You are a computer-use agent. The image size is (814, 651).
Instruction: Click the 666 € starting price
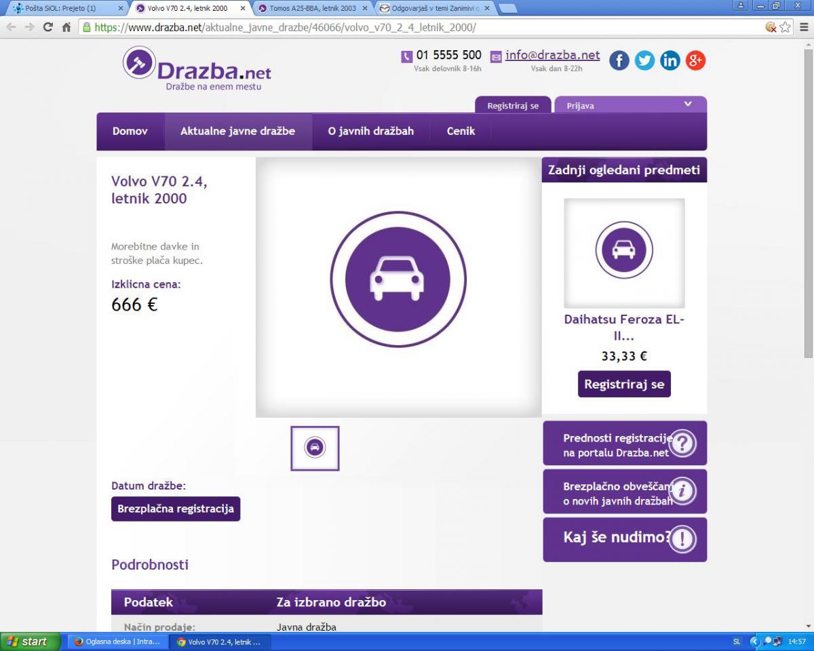(x=134, y=305)
